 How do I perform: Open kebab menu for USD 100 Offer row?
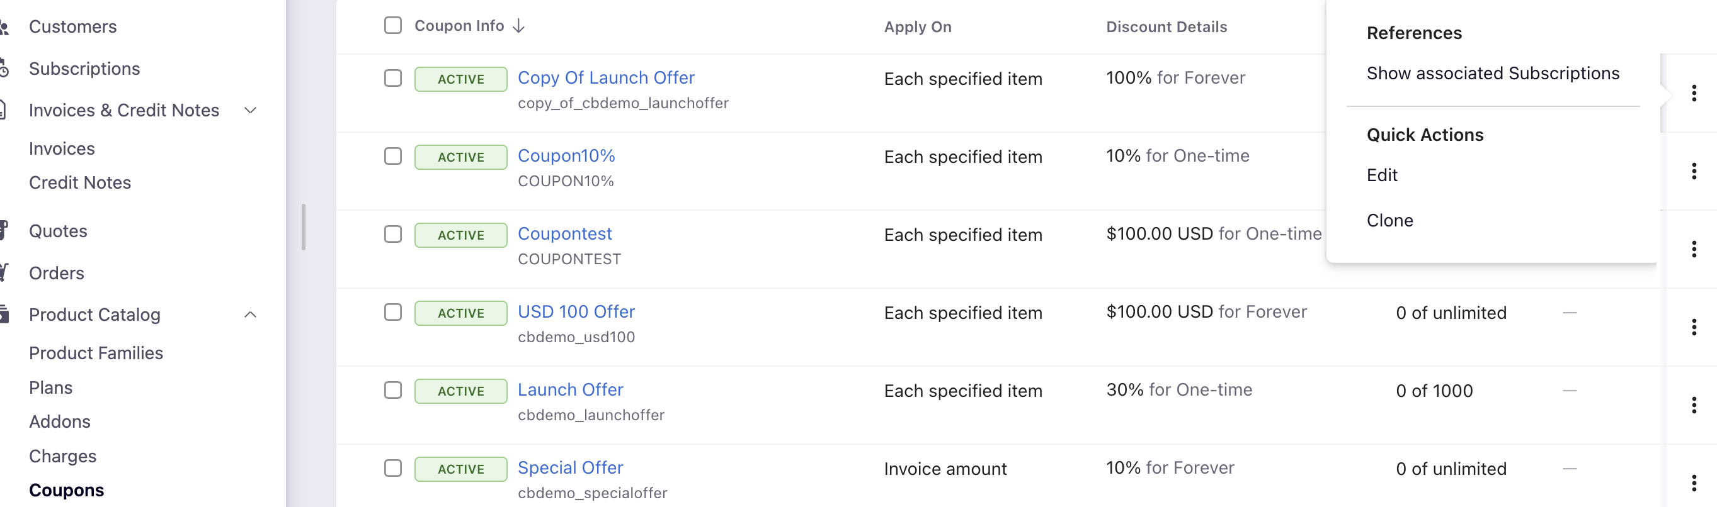tap(1694, 326)
